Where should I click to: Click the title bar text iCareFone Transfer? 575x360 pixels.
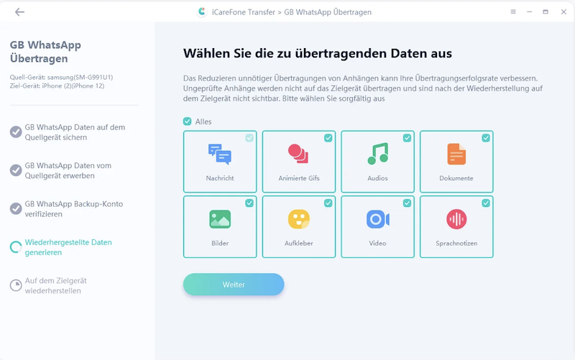[244, 12]
